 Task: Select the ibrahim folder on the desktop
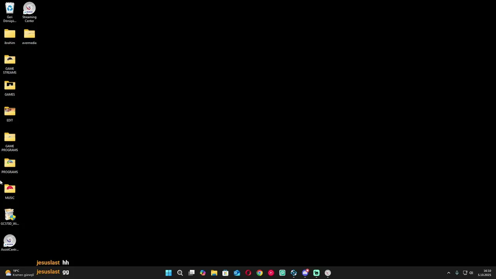coord(10,37)
